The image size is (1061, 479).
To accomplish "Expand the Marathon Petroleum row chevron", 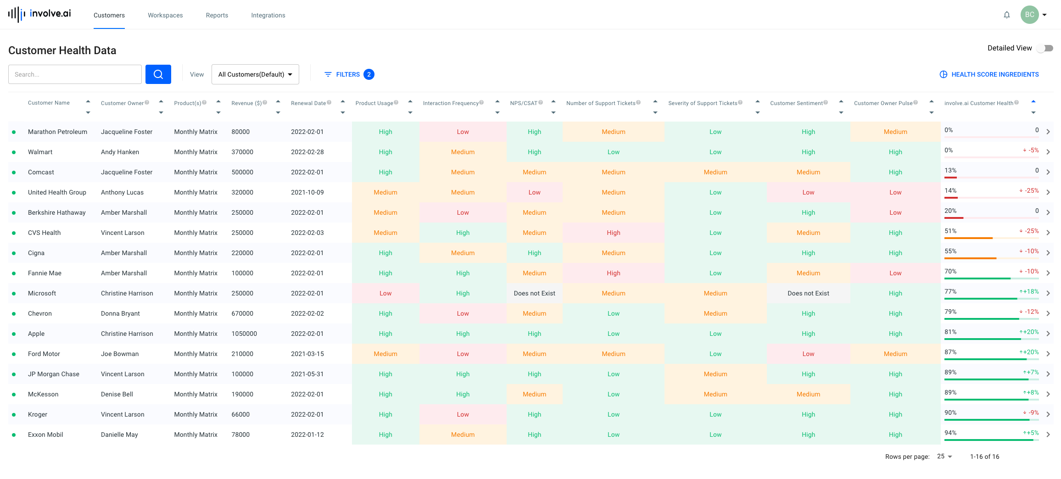I will (1048, 132).
